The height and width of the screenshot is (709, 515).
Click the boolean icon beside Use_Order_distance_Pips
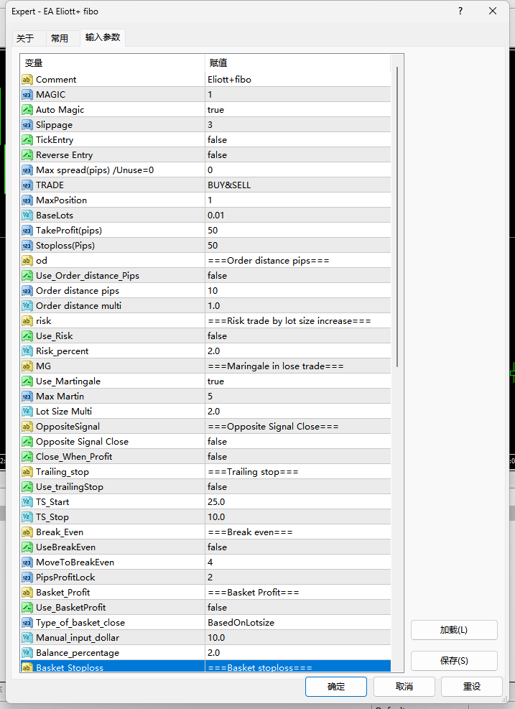pyautogui.click(x=27, y=275)
